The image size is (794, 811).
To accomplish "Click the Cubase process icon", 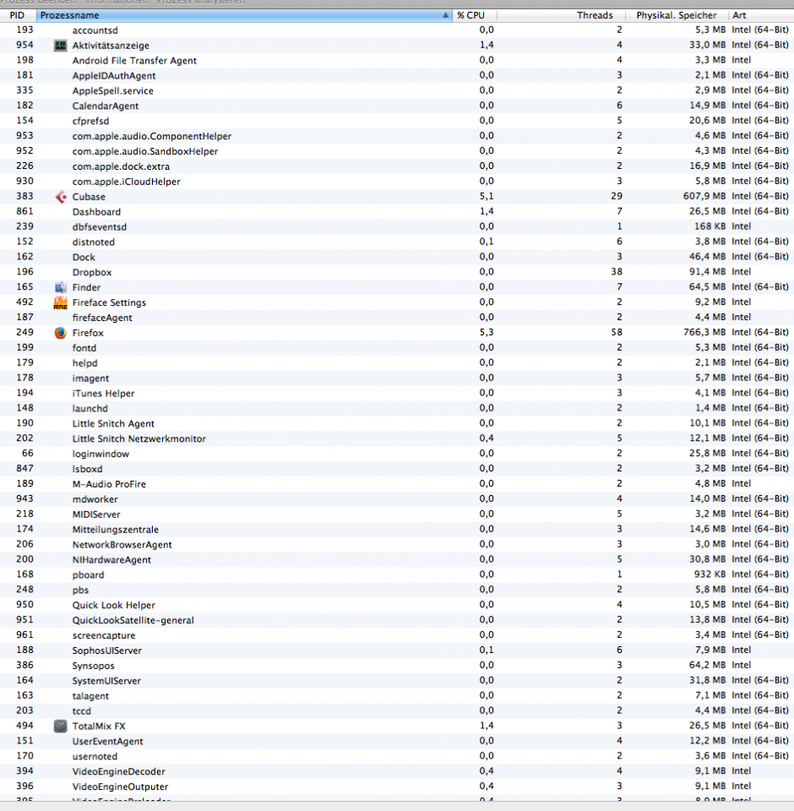I will (x=61, y=197).
